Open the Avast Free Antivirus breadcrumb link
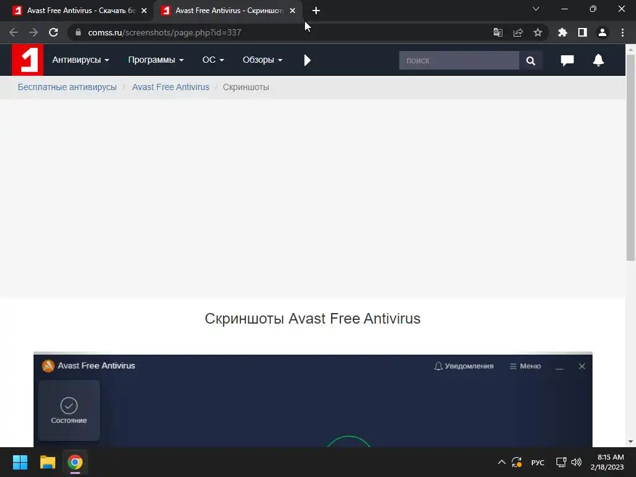This screenshot has height=477, width=636. click(171, 87)
